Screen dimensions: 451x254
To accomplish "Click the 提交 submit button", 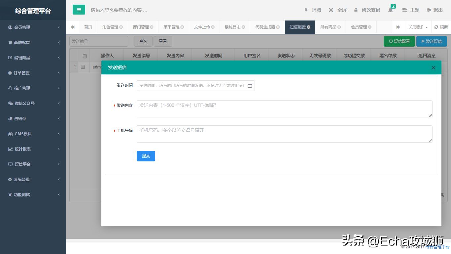I will (x=146, y=156).
